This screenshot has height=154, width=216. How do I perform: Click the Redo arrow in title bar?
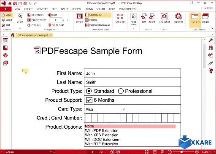click(x=35, y=3)
